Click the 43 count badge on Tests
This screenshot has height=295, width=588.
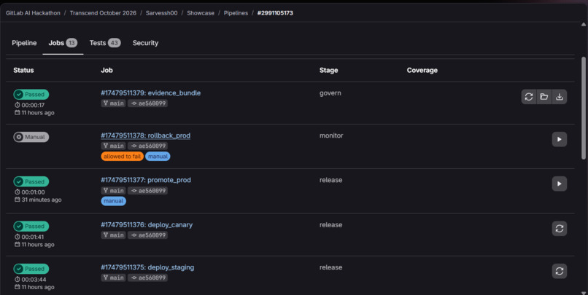[x=114, y=43]
